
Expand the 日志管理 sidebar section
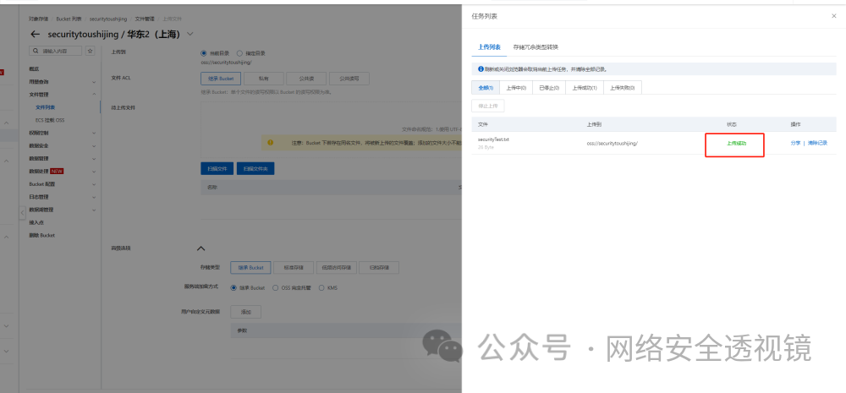pos(94,197)
